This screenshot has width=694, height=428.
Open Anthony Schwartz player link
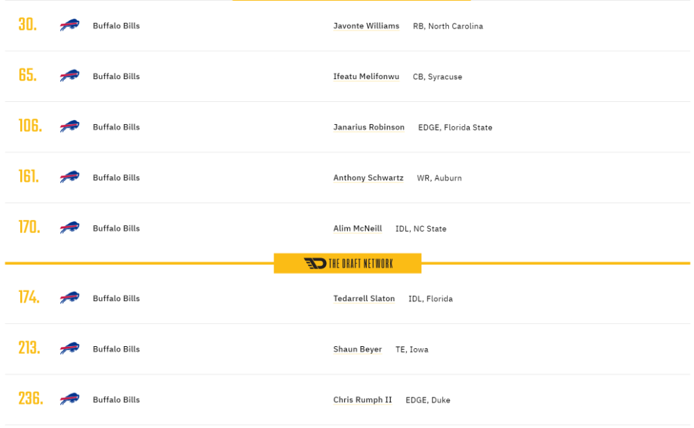(x=369, y=178)
